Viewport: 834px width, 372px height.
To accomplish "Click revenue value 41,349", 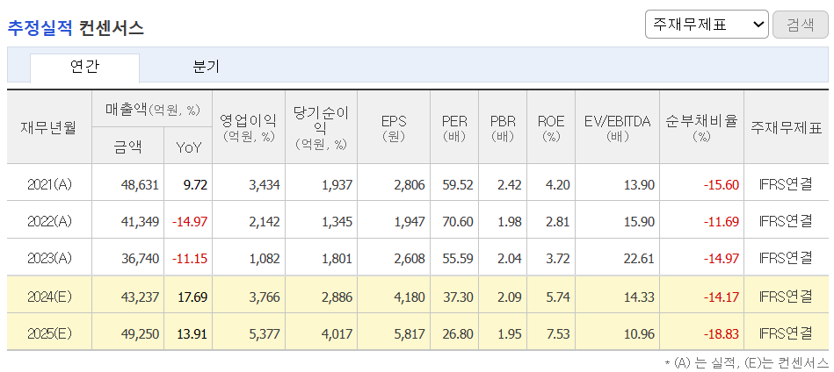I will pyautogui.click(x=141, y=221).
